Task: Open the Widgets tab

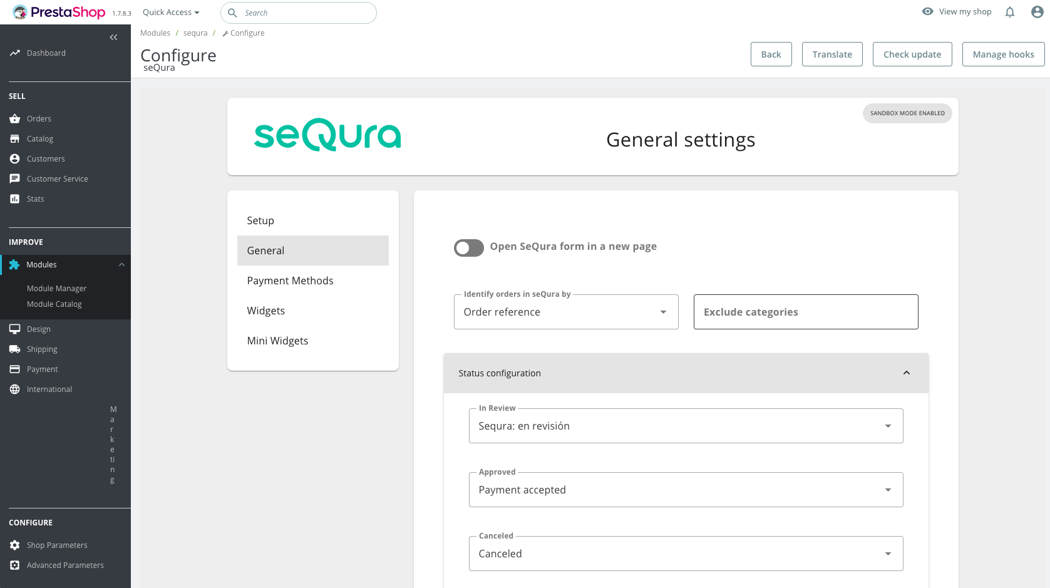Action: click(x=313, y=311)
